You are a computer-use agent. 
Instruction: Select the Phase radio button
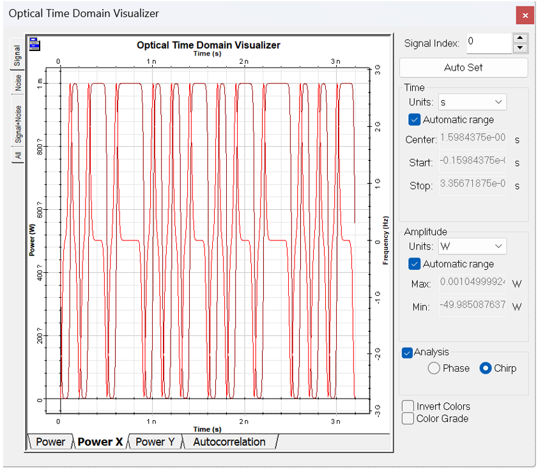[x=434, y=368]
